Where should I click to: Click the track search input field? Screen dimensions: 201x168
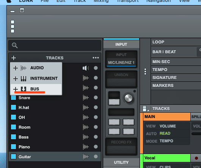55,45
